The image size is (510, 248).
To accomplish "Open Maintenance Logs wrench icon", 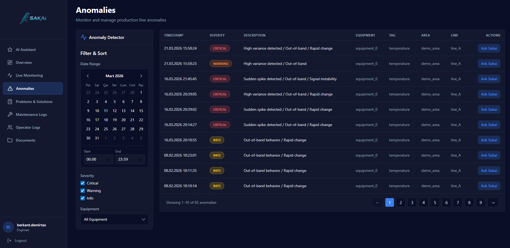I will pos(10,114).
